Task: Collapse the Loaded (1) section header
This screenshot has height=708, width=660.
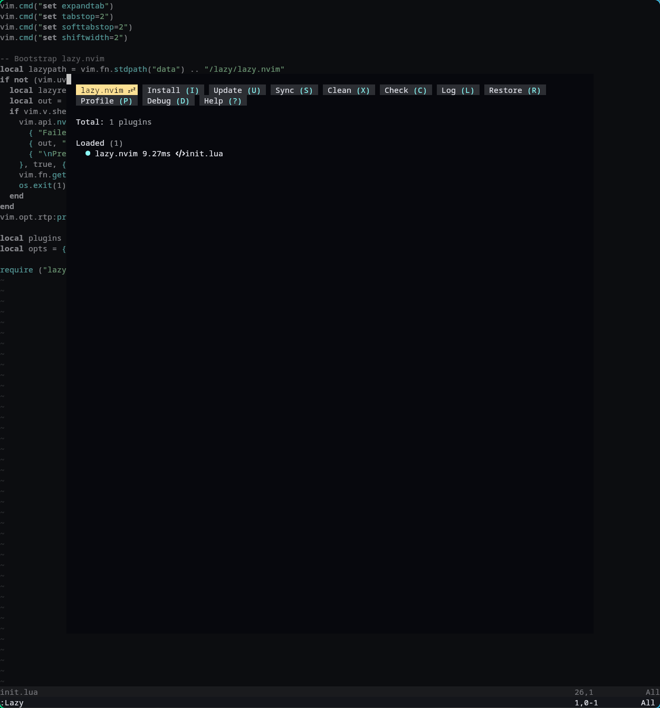Action: (99, 143)
